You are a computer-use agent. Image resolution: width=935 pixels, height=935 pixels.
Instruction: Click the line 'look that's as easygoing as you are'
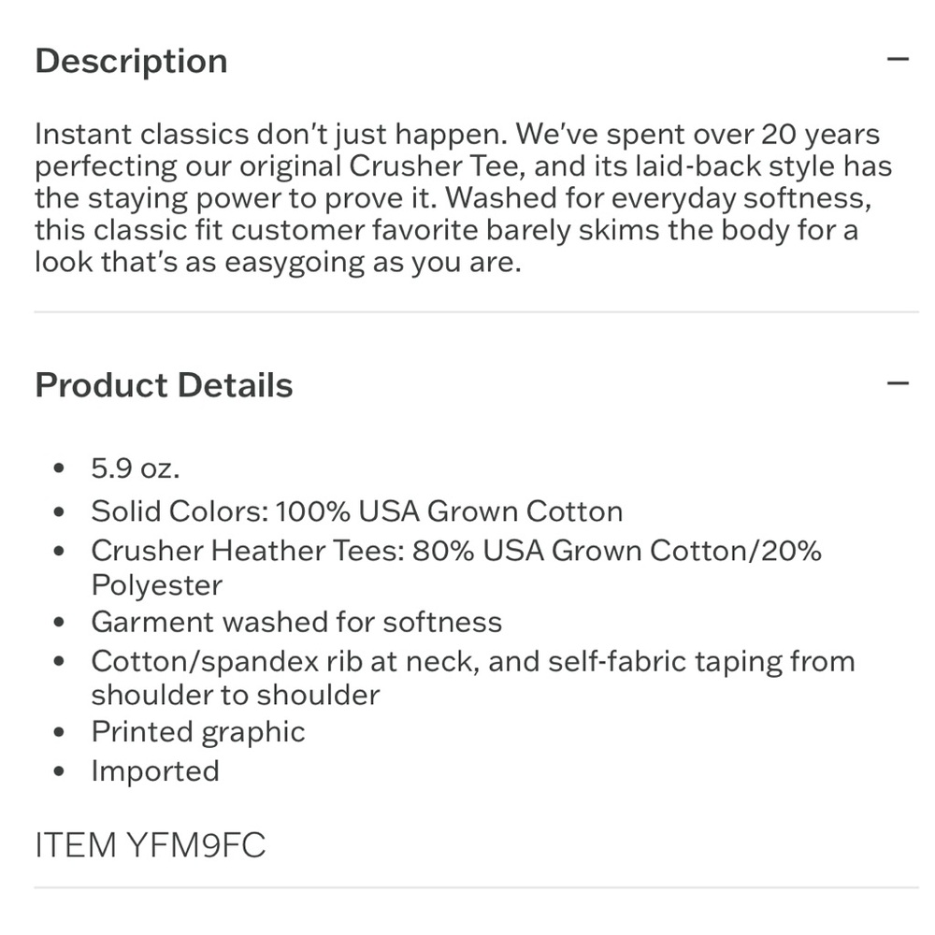click(x=279, y=263)
